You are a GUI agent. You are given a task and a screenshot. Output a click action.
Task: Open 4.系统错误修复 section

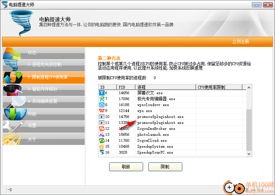44,102
